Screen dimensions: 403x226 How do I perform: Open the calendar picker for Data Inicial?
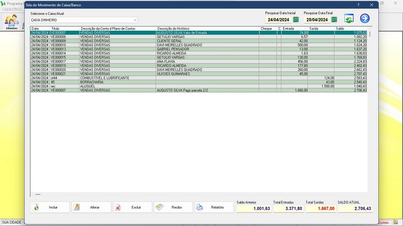point(296,20)
